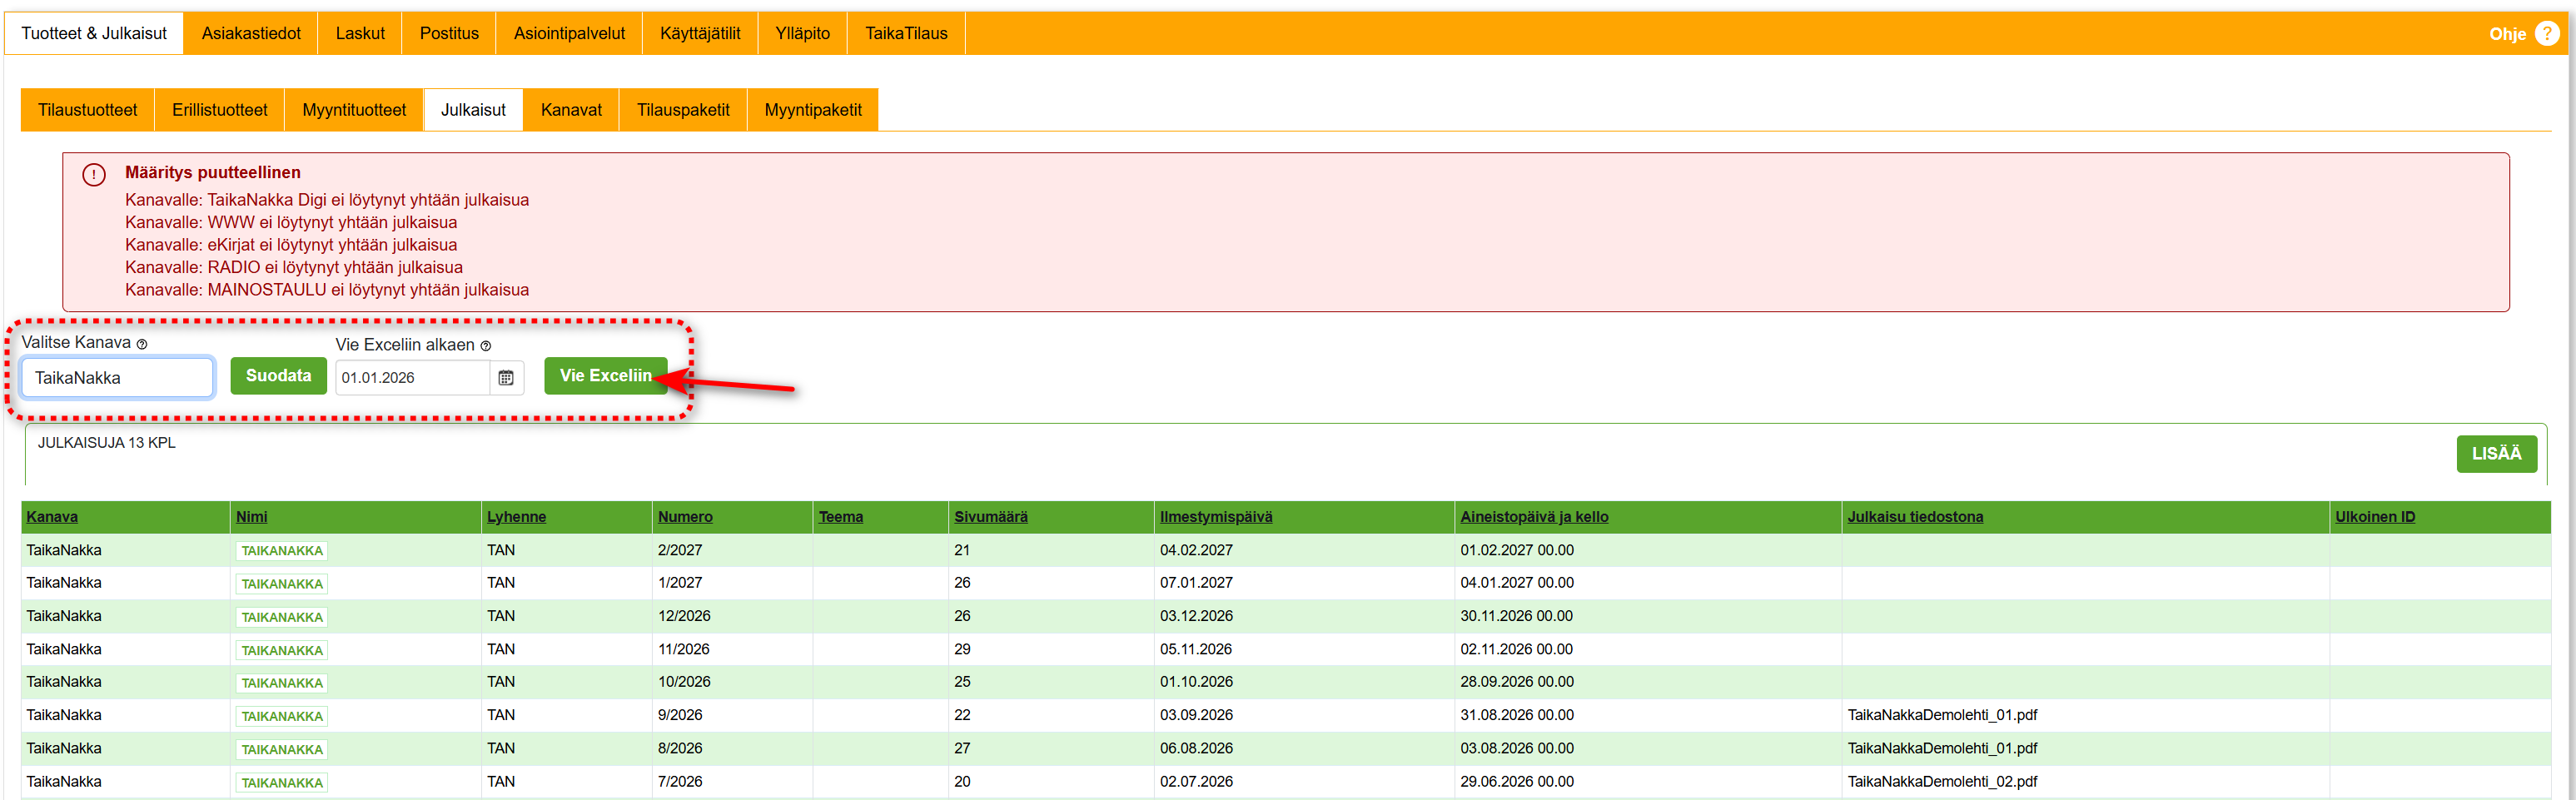Click help icon next to Vie Exceliin alkaen

[486, 346]
